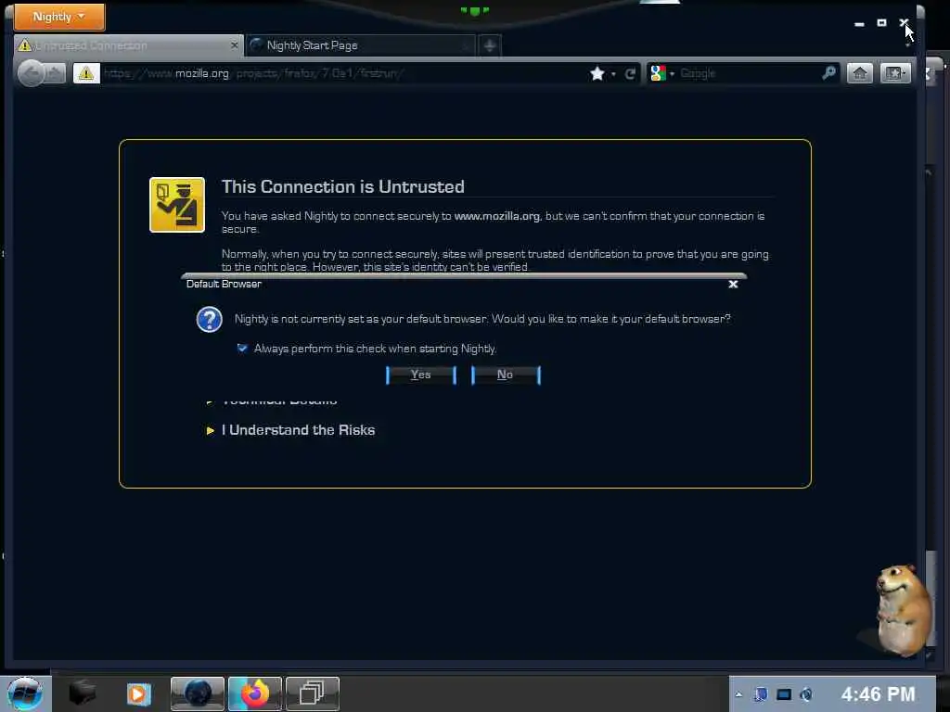Switch to the Nightly Start Page tab
This screenshot has height=712, width=950.
pyautogui.click(x=360, y=45)
